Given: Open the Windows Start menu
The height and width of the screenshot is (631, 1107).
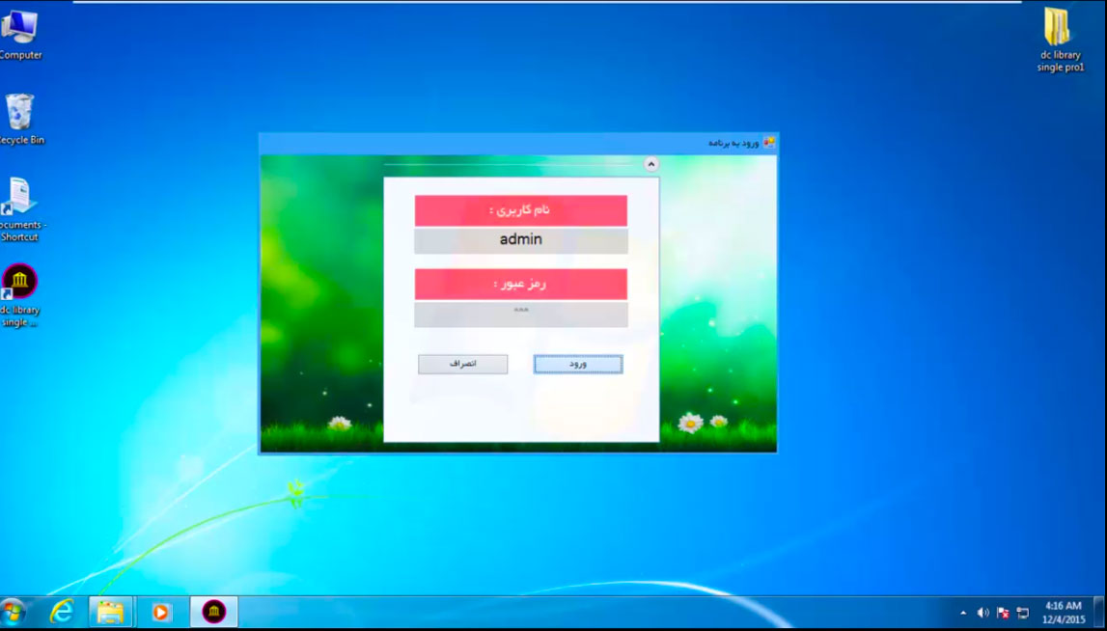Looking at the screenshot, I should 12,612.
